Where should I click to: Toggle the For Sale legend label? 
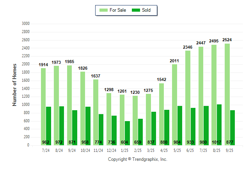click(119, 10)
